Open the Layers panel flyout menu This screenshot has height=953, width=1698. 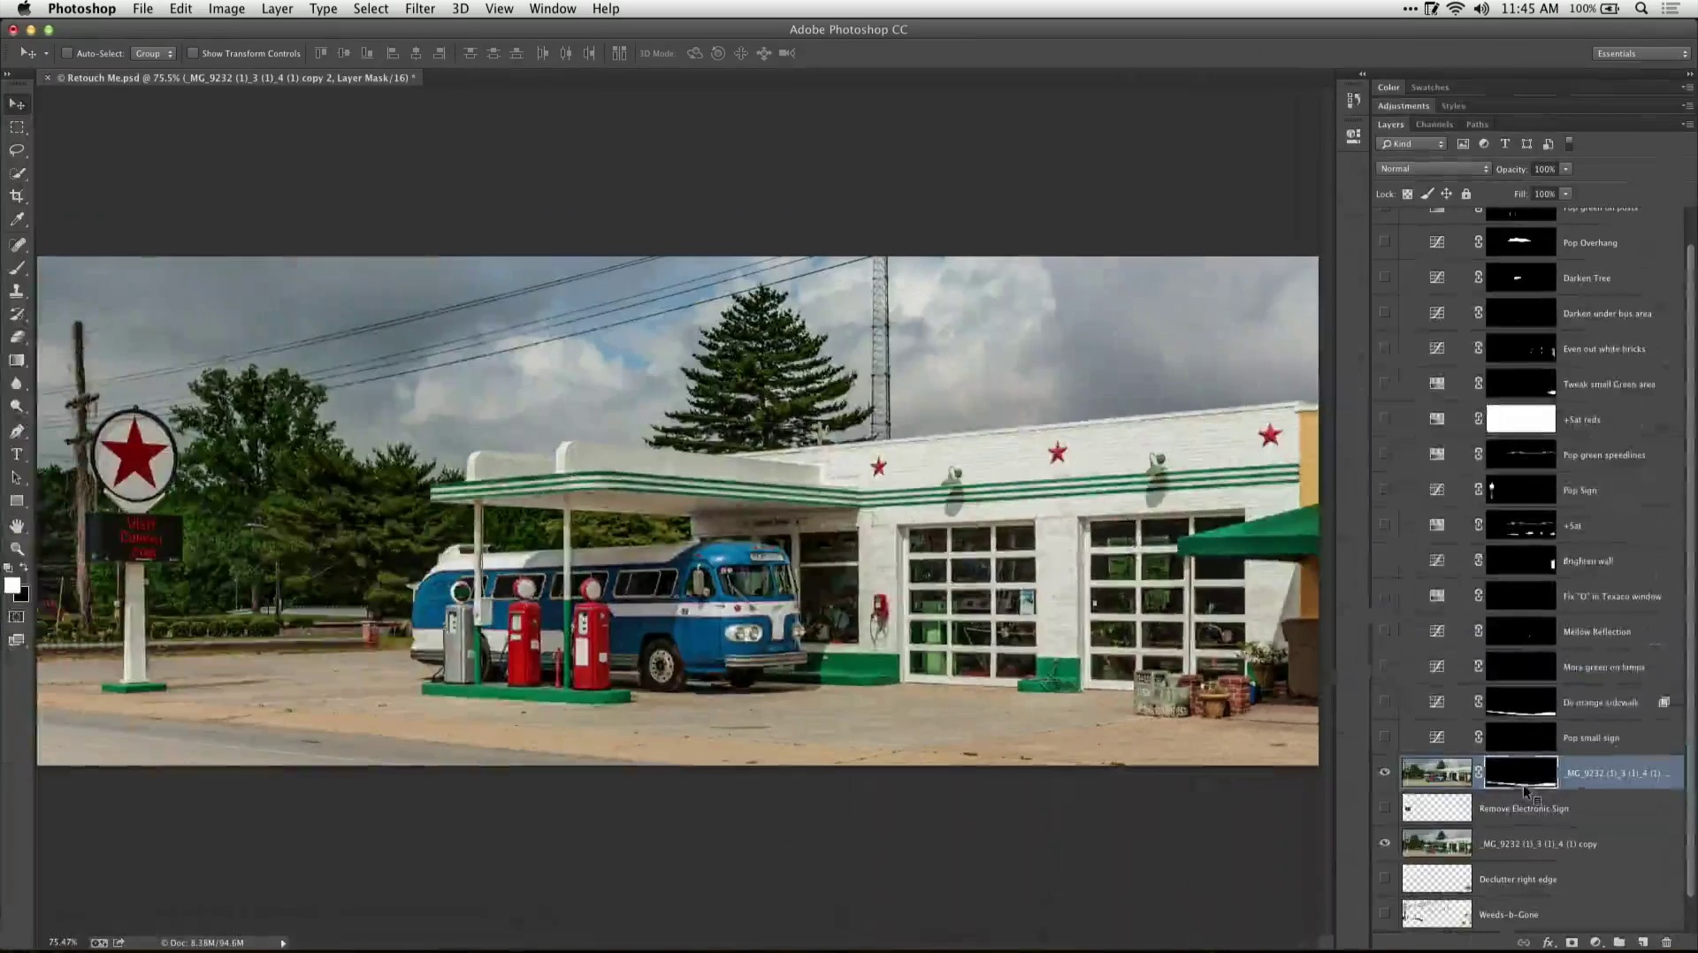pyautogui.click(x=1687, y=125)
